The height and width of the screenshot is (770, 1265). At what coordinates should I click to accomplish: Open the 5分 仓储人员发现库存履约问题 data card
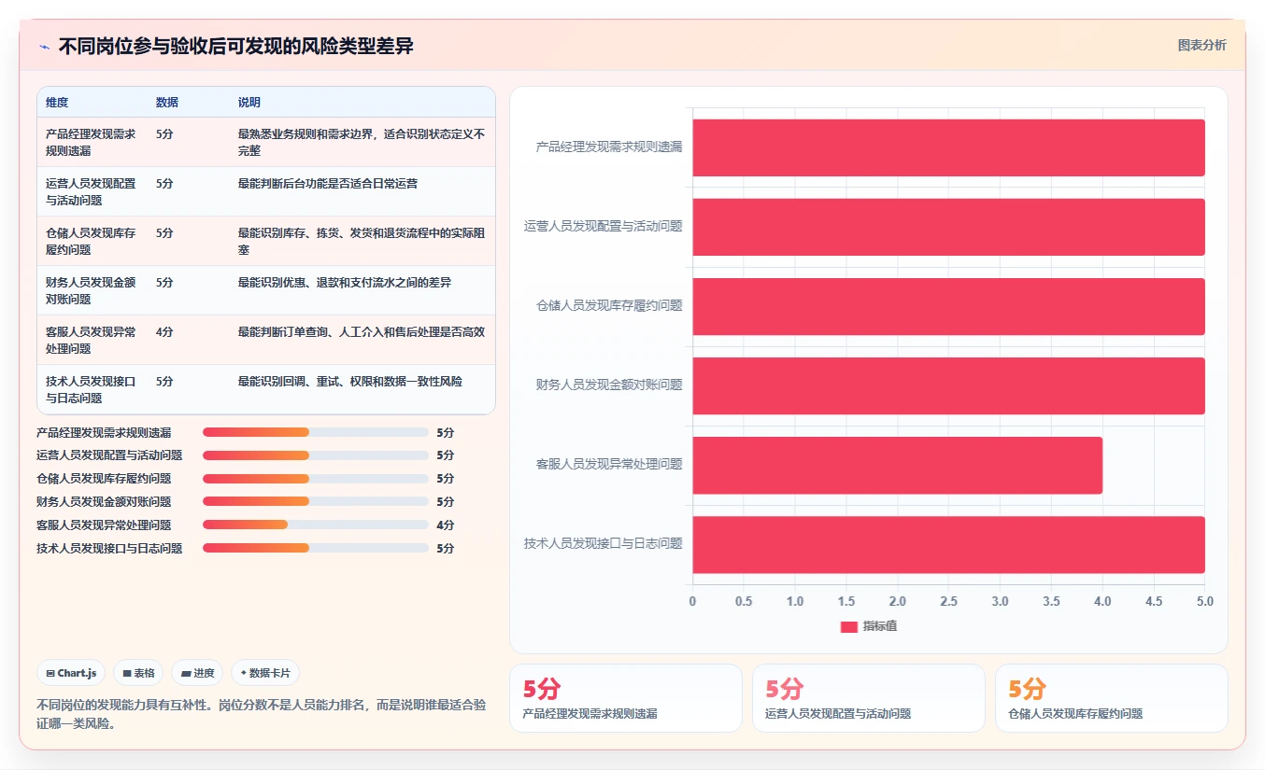(x=1112, y=698)
